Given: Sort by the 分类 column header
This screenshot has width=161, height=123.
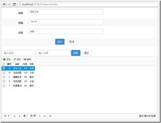Looking at the screenshot, I should click(x=32, y=64).
